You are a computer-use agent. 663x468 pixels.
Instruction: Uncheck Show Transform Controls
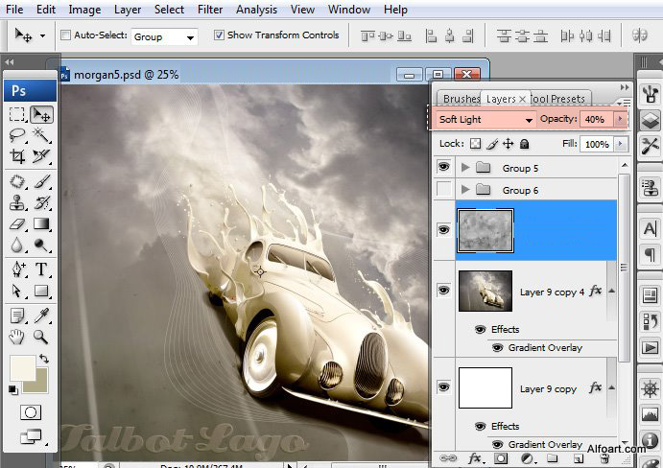point(219,35)
